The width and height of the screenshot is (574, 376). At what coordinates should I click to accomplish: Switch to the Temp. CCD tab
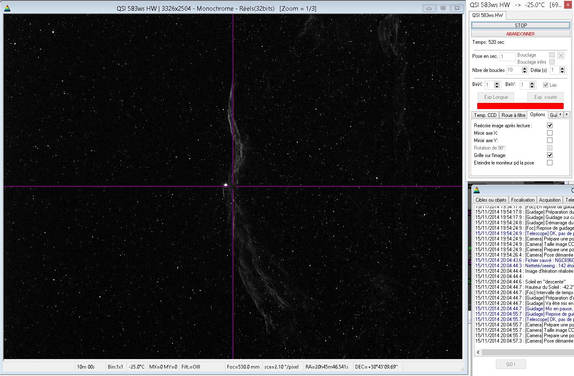485,115
